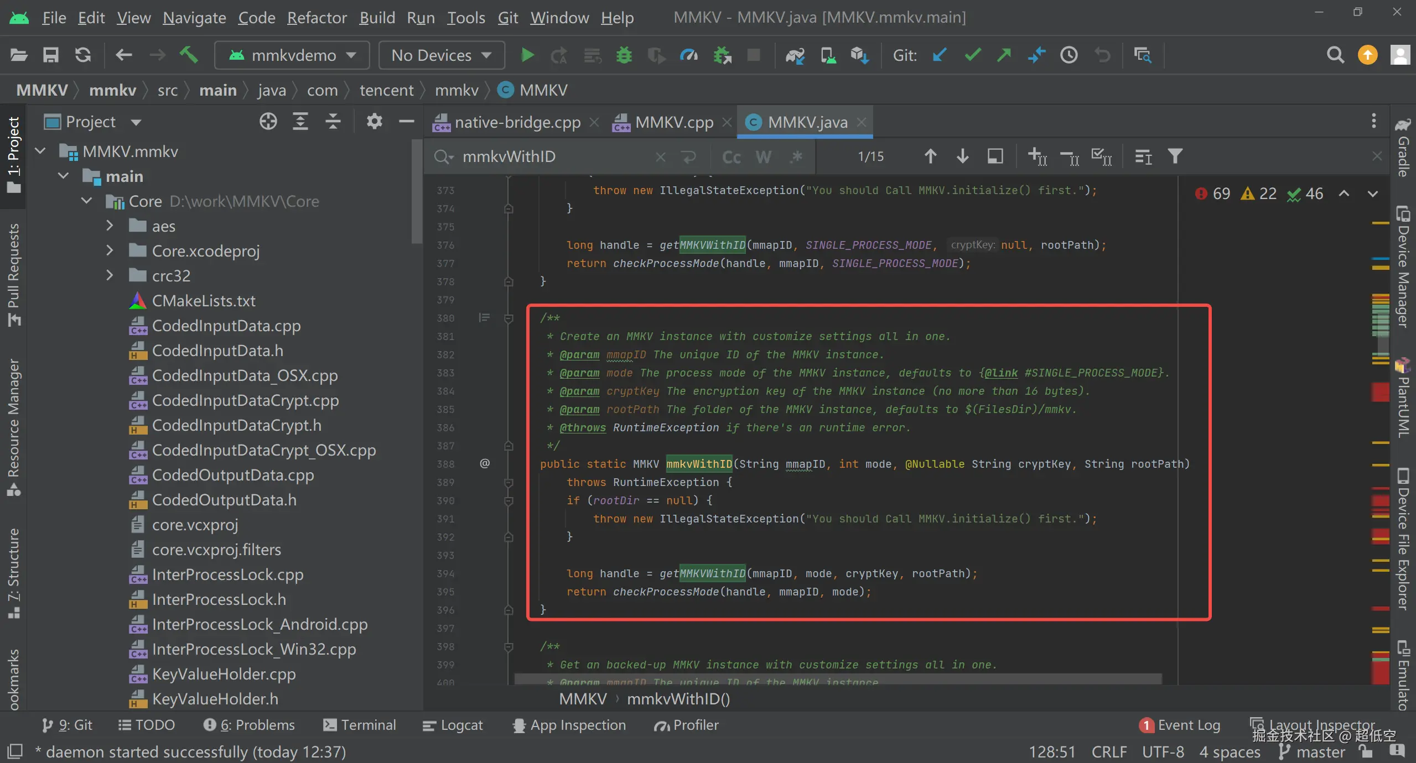Click the Make Project hammer icon
The height and width of the screenshot is (763, 1416).
[189, 55]
